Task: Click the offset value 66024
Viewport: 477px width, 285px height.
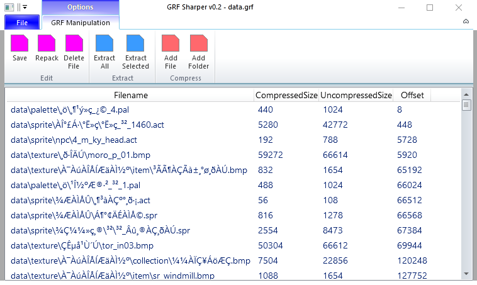Action: pos(410,185)
